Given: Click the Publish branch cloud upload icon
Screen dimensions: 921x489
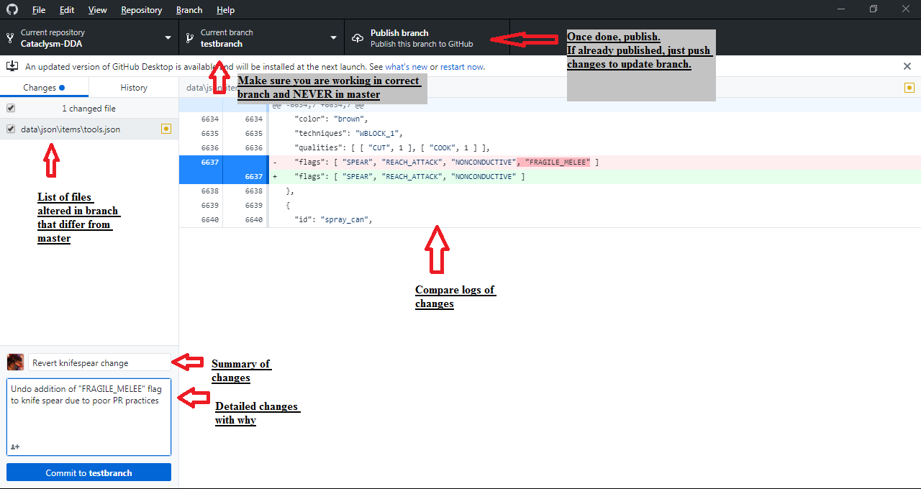Looking at the screenshot, I should pyautogui.click(x=358, y=38).
